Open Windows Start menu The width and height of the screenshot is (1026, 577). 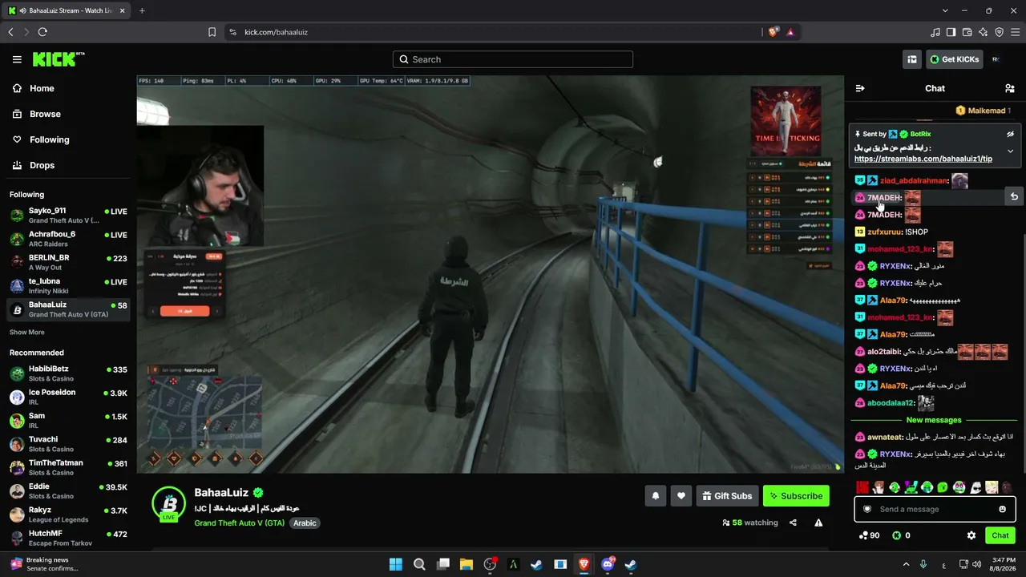tap(396, 565)
